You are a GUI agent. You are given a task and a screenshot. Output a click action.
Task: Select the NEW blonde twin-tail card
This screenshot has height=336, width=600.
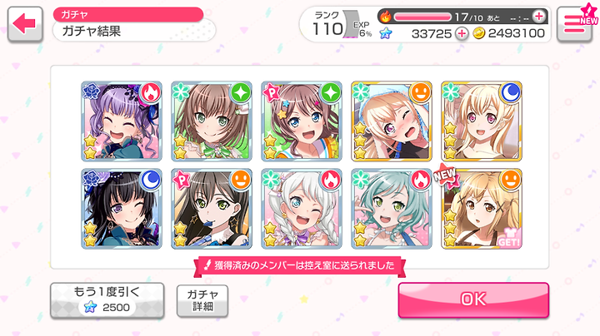482,209
